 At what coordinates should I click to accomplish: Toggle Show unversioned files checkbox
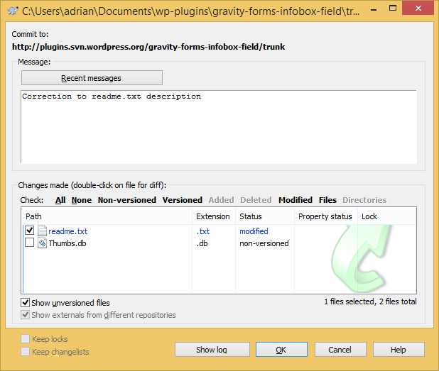tap(25, 302)
